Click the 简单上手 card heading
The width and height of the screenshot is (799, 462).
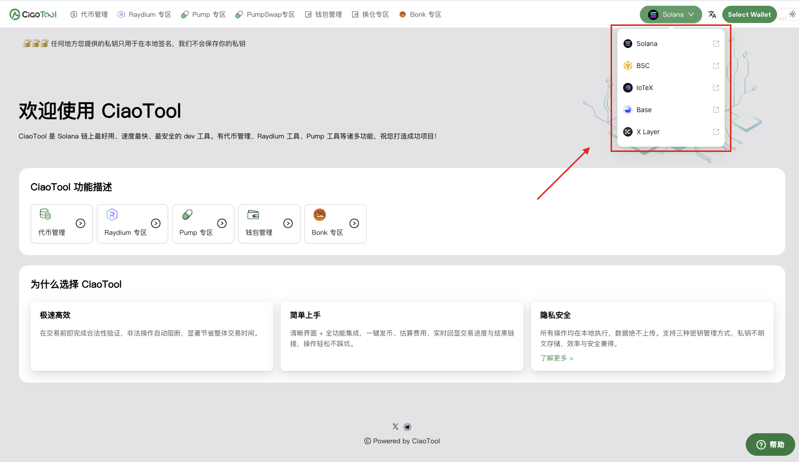(305, 315)
